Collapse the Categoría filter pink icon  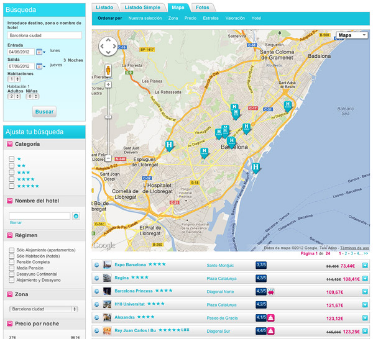pyautogui.click(x=9, y=144)
